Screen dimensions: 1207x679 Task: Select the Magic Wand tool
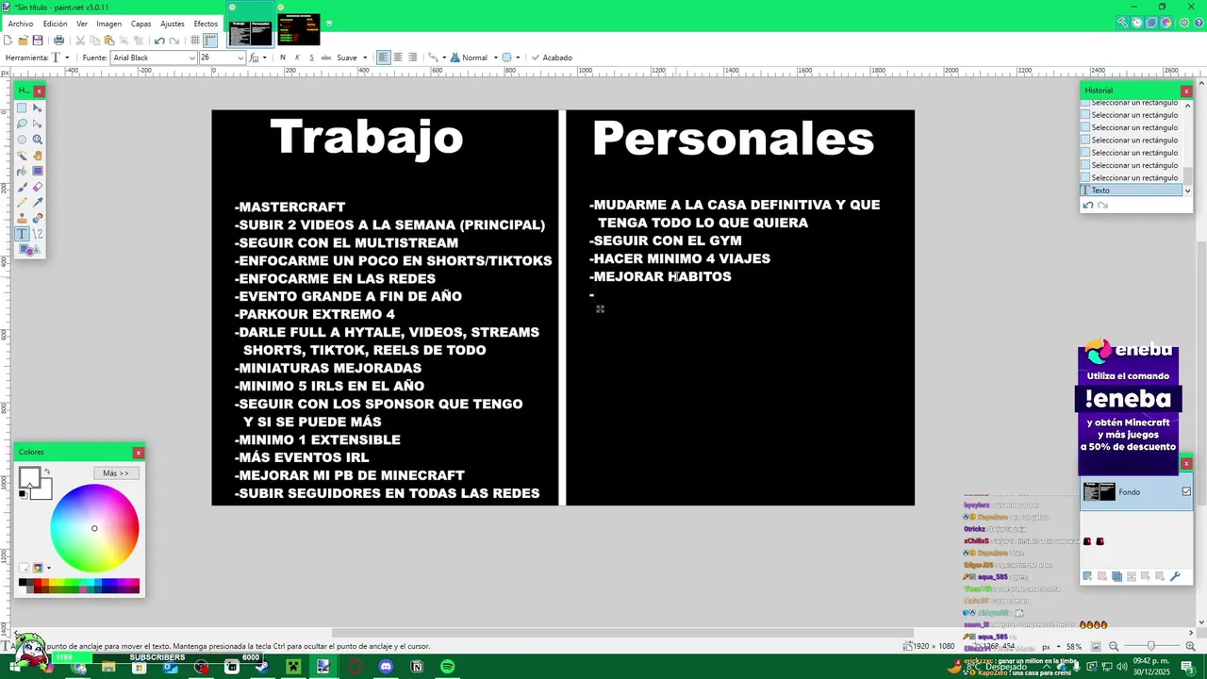tap(22, 156)
